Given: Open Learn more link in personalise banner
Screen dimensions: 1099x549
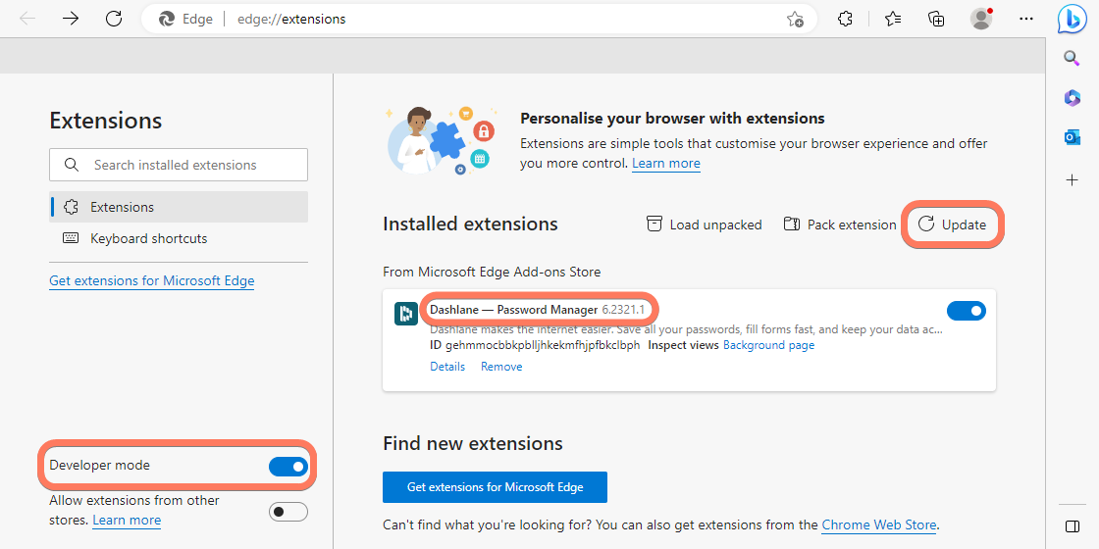Looking at the screenshot, I should (x=666, y=163).
